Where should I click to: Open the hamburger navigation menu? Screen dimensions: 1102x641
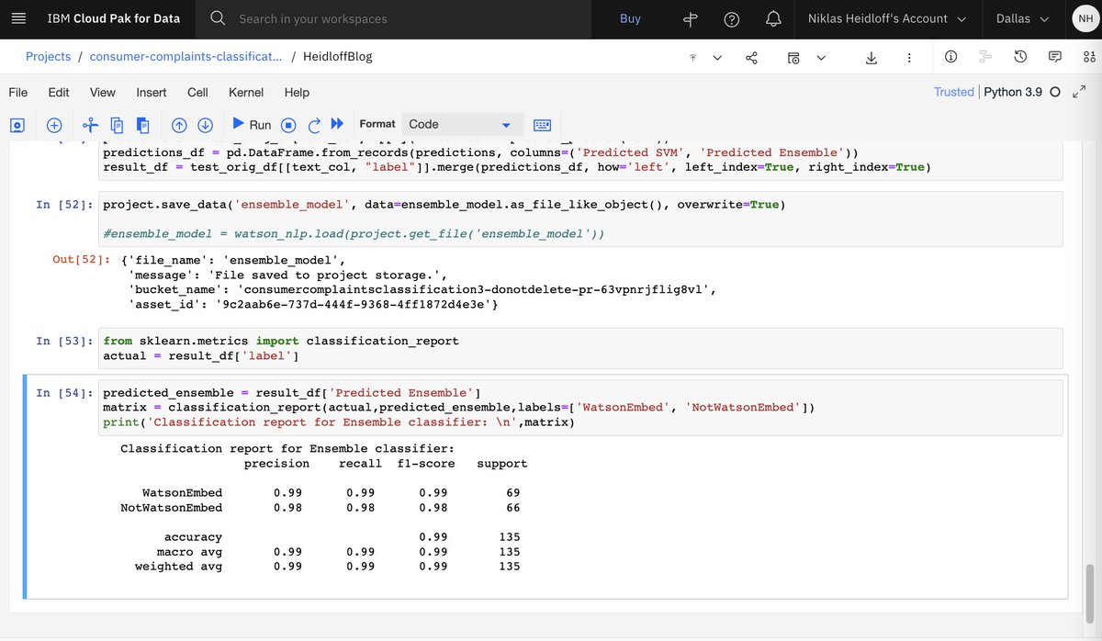[x=18, y=18]
